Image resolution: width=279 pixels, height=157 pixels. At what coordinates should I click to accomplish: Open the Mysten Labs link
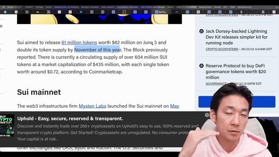tap(92, 106)
